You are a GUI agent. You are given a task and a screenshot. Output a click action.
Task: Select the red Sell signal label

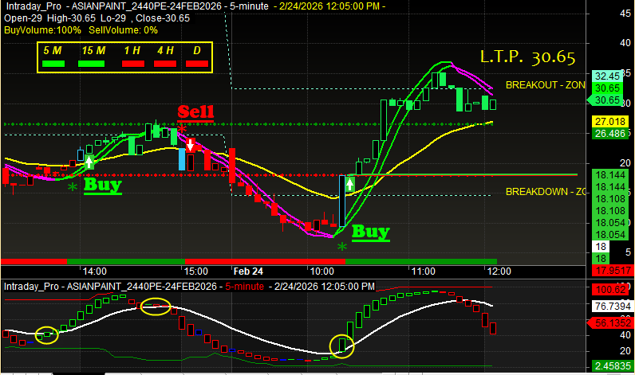[x=195, y=112]
